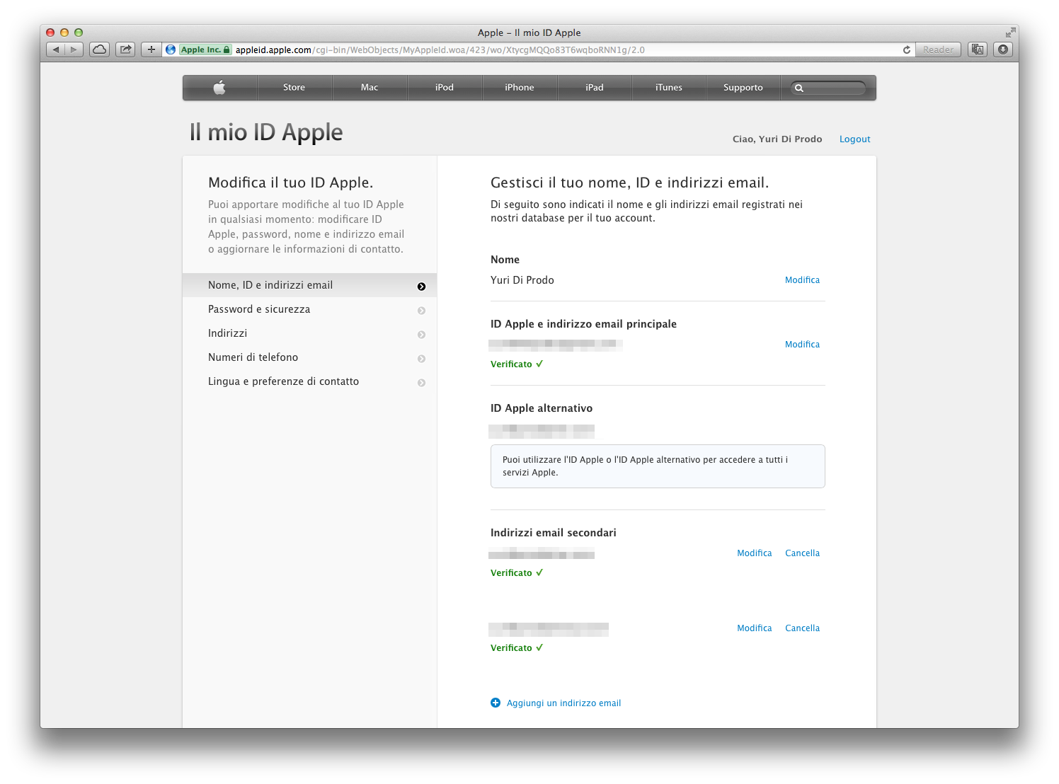Click the Translate extension icon
The height and width of the screenshot is (784, 1059).
(978, 50)
